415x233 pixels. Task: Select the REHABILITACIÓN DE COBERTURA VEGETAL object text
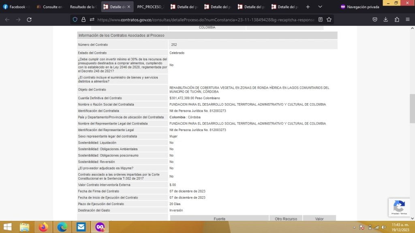tap(249, 89)
